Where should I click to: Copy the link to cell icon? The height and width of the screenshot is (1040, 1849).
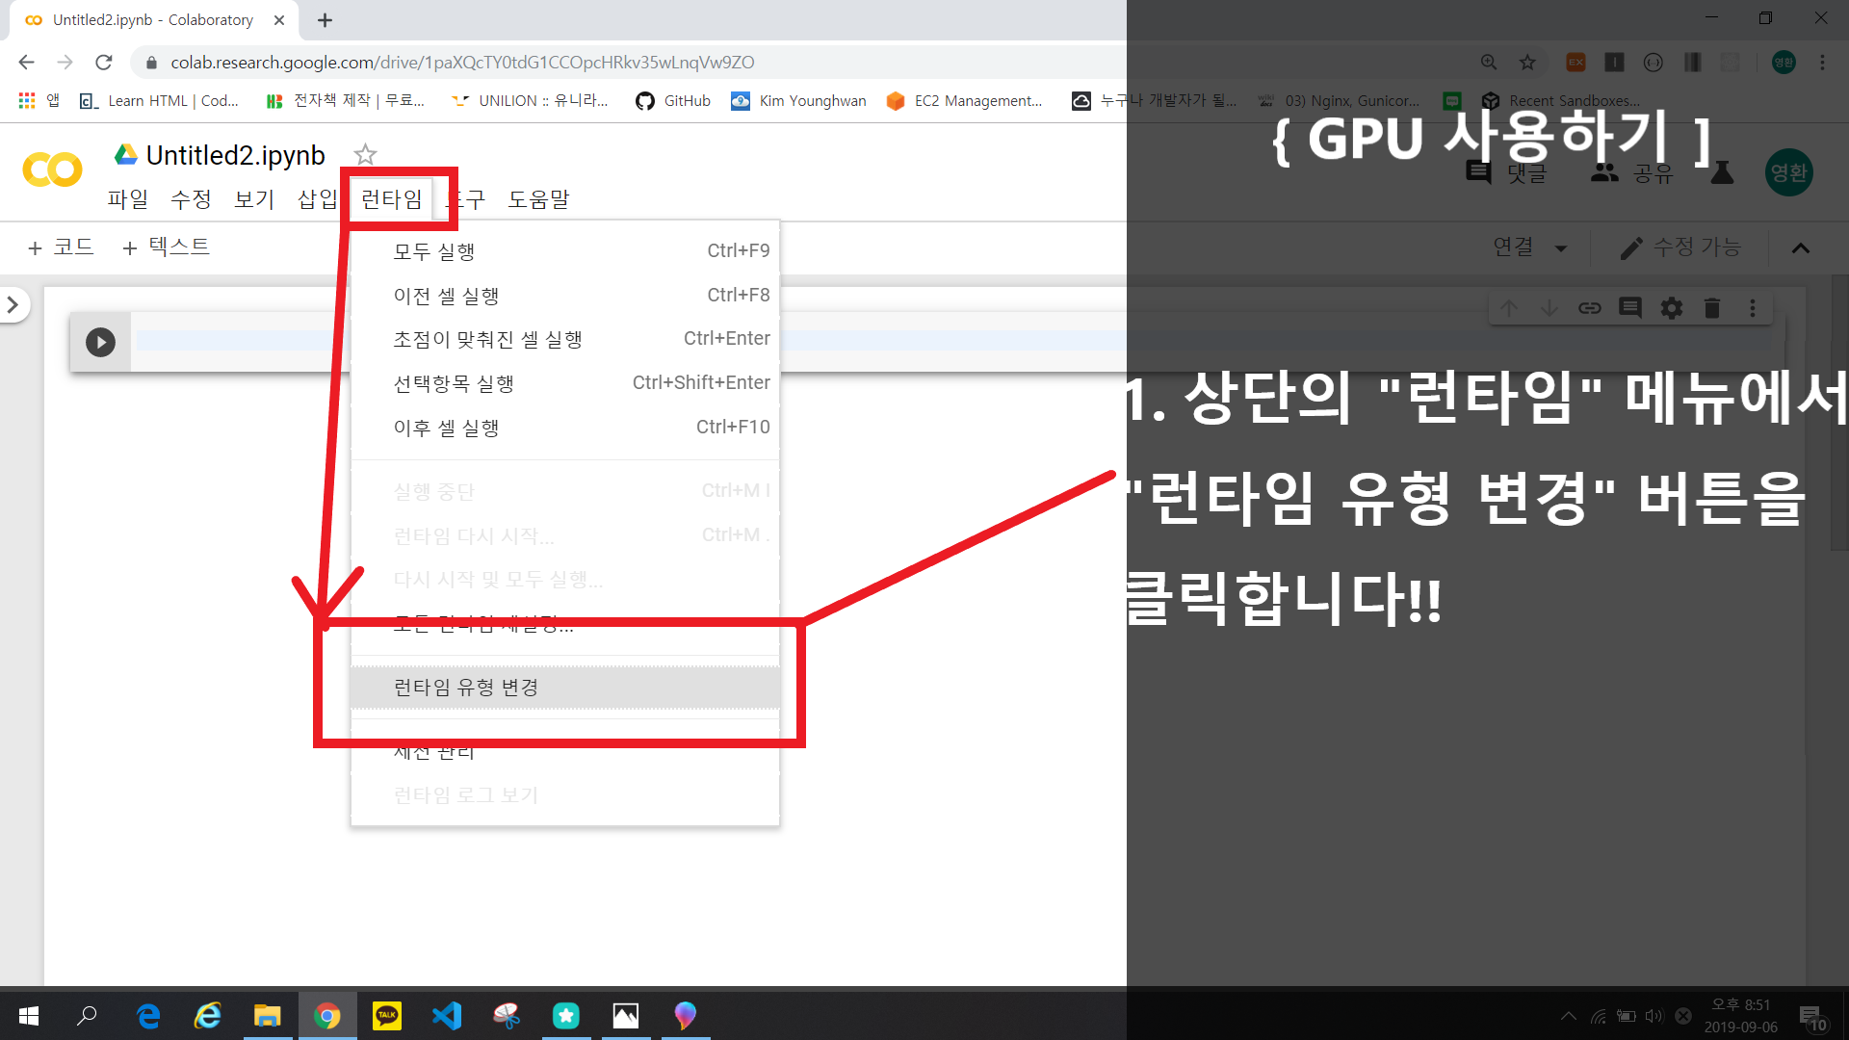[x=1589, y=308]
